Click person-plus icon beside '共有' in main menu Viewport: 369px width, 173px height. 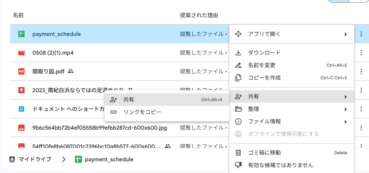tap(238, 96)
